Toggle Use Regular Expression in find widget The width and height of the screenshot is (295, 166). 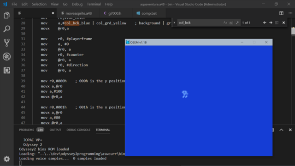(x=237, y=23)
